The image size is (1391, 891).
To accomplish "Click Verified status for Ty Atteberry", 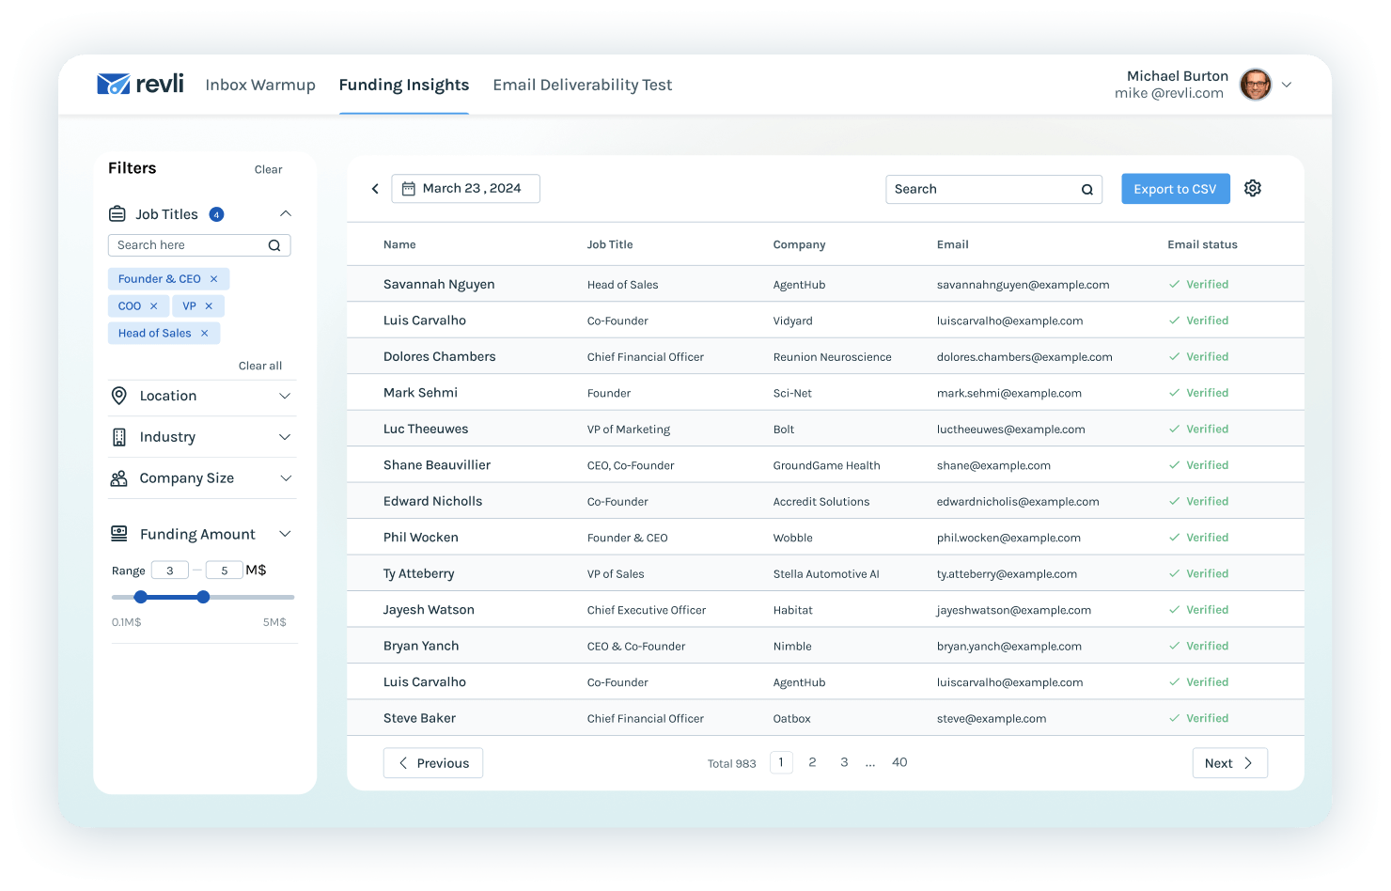I will [1198, 574].
